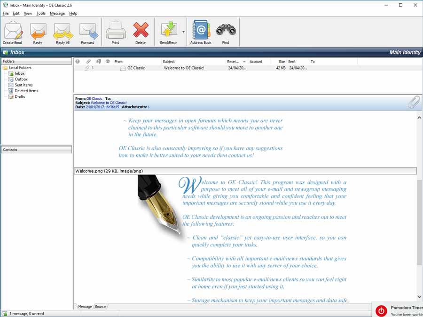Delete the selected email with red X
The height and width of the screenshot is (317, 423).
click(x=141, y=32)
